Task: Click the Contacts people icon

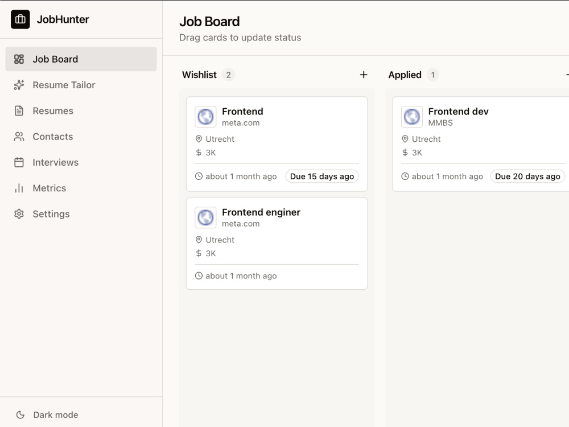Action: tap(19, 137)
